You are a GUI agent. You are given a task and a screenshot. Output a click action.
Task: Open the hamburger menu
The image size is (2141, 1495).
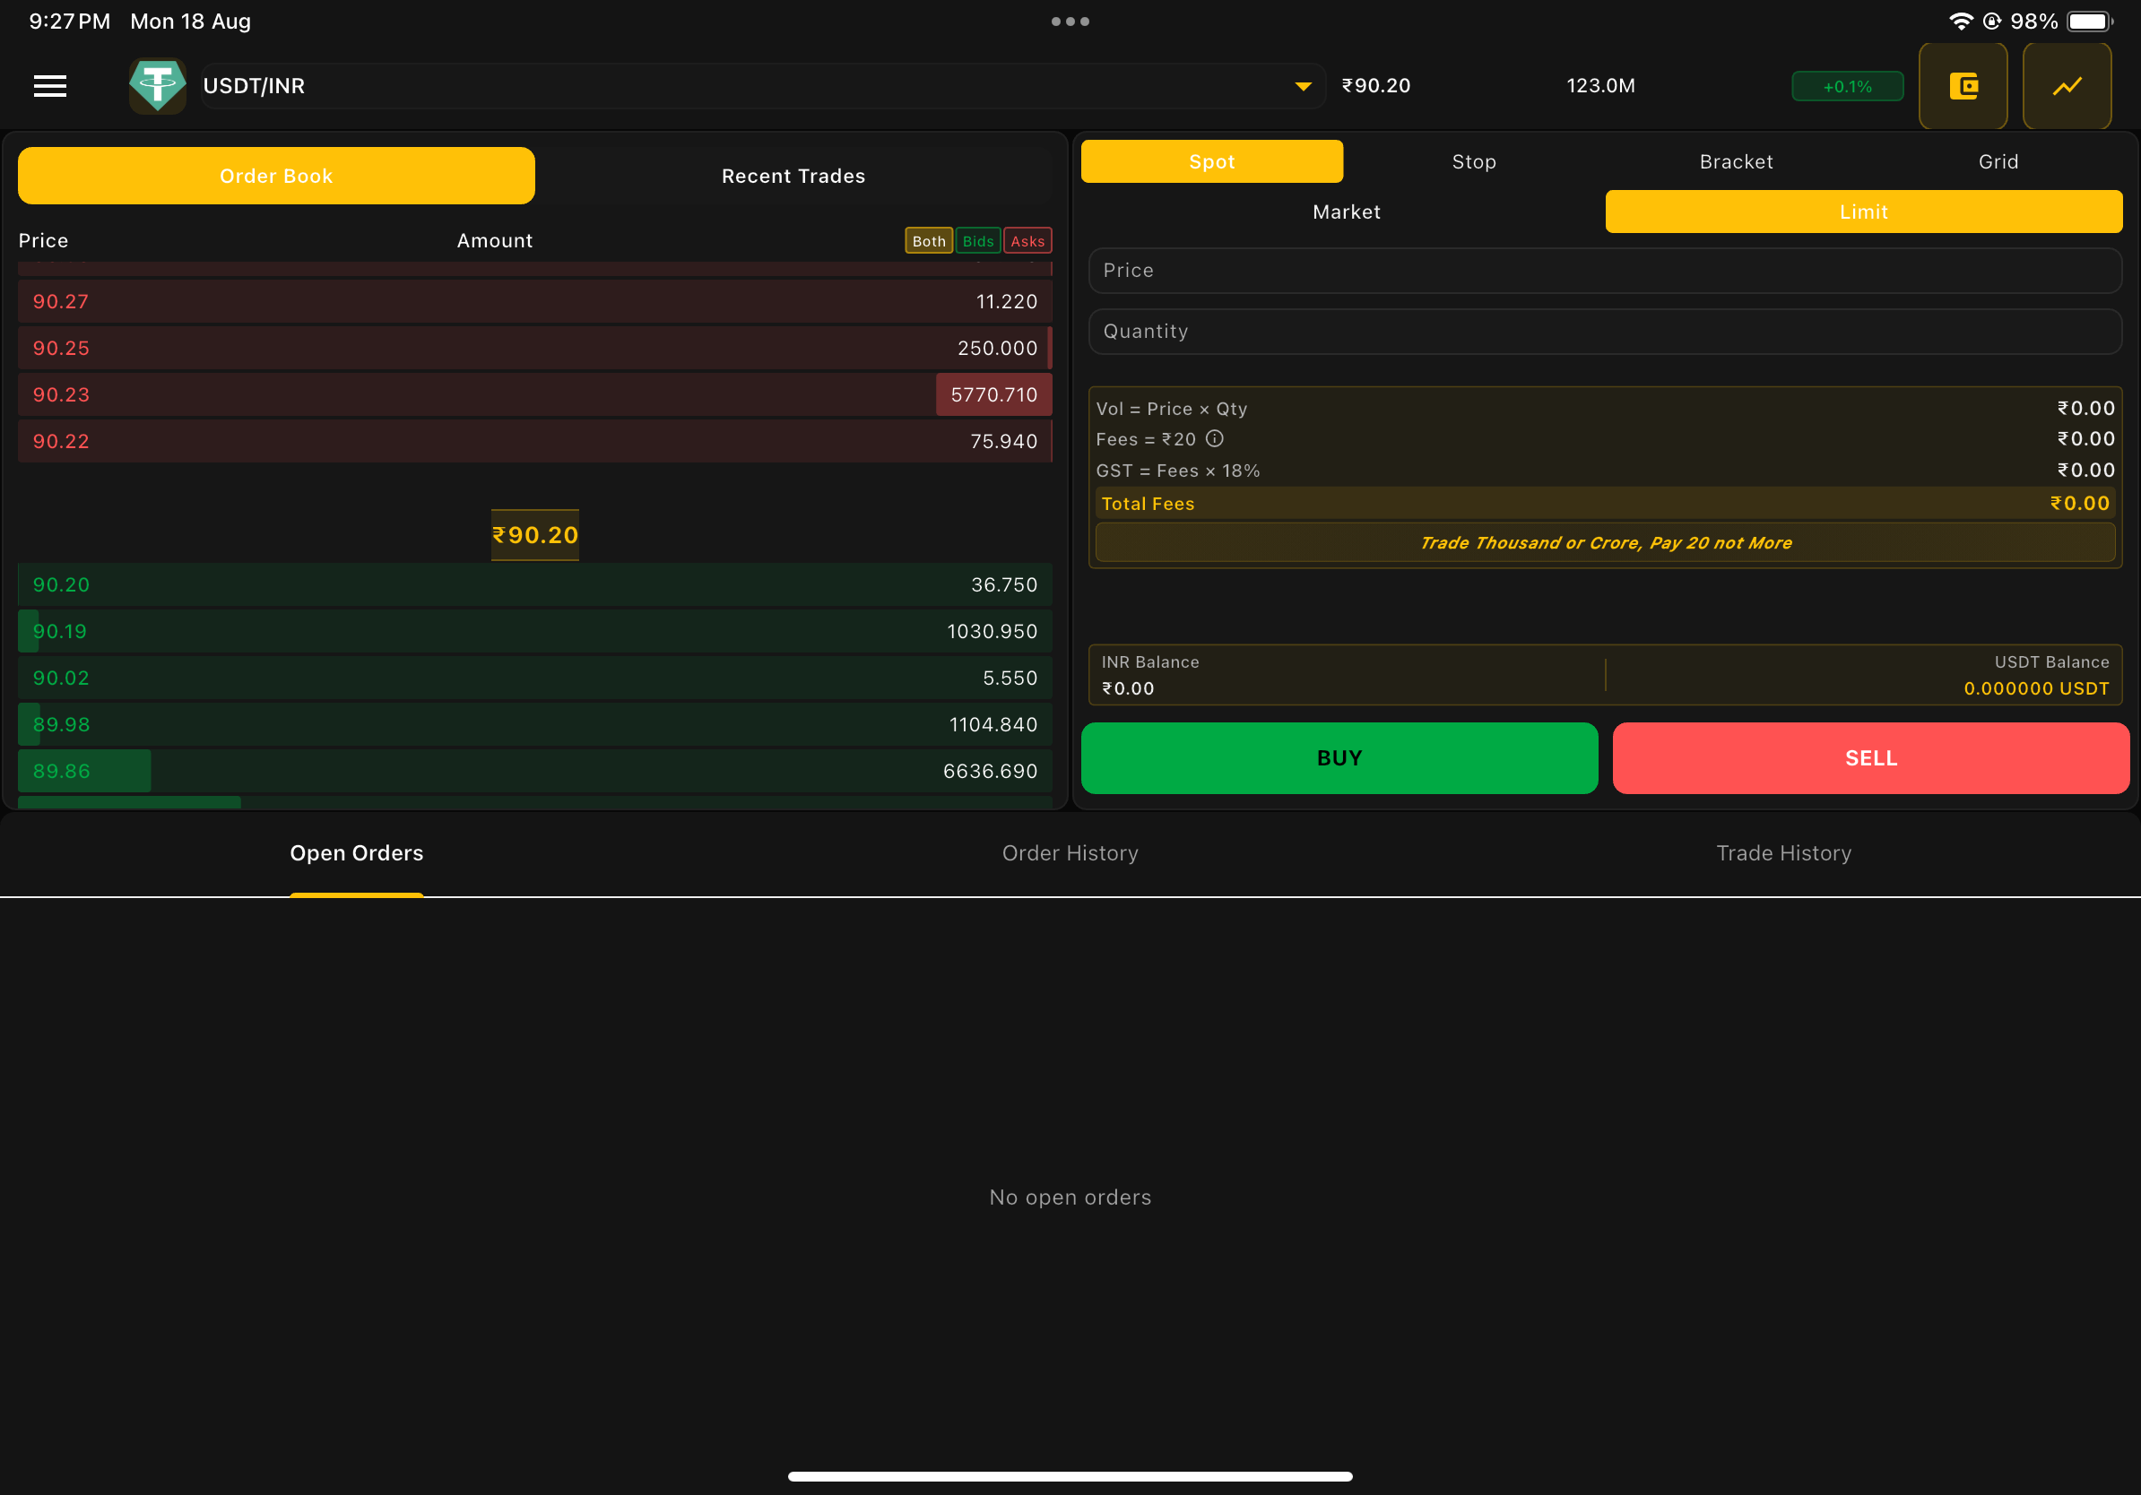(50, 86)
